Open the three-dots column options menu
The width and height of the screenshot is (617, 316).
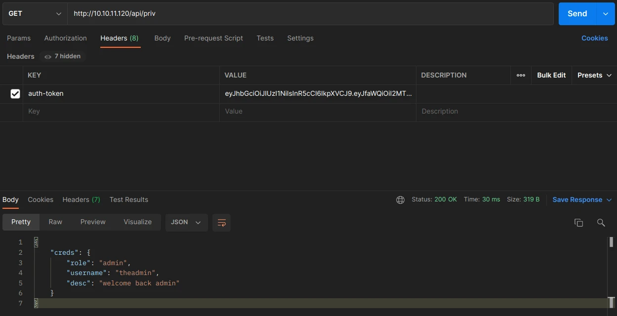[x=521, y=76]
